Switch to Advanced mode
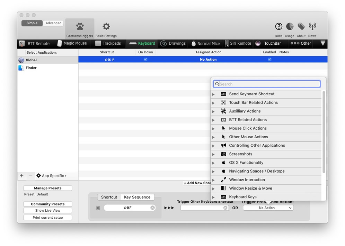The height and width of the screenshot is (246, 345). click(x=53, y=23)
